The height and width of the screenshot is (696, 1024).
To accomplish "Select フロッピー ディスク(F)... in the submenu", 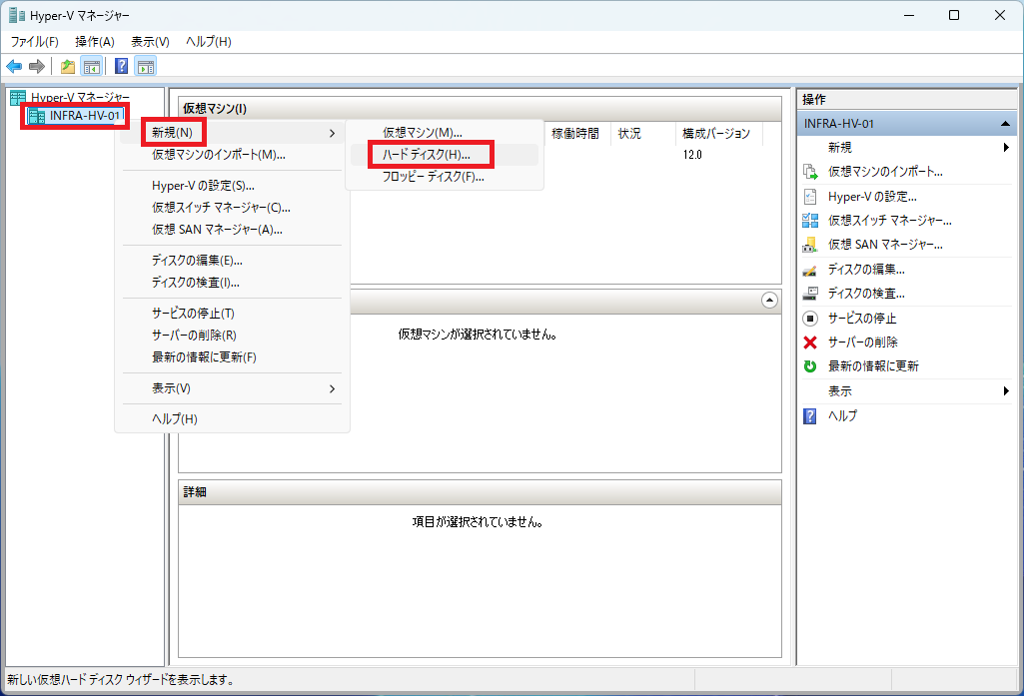I will click(445, 177).
